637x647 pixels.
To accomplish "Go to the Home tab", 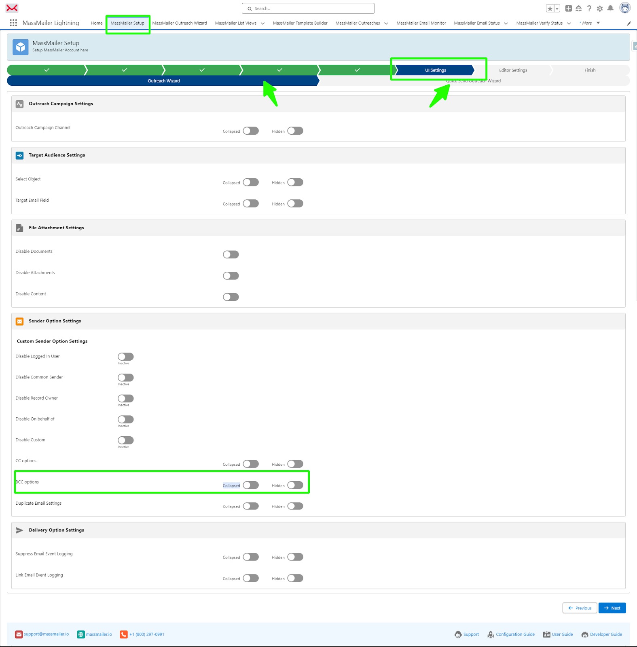I will pyautogui.click(x=97, y=23).
